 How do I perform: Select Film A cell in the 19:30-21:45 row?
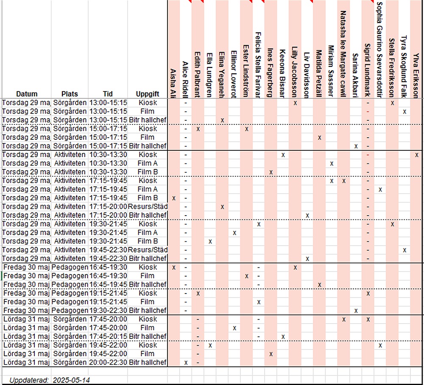point(148,233)
